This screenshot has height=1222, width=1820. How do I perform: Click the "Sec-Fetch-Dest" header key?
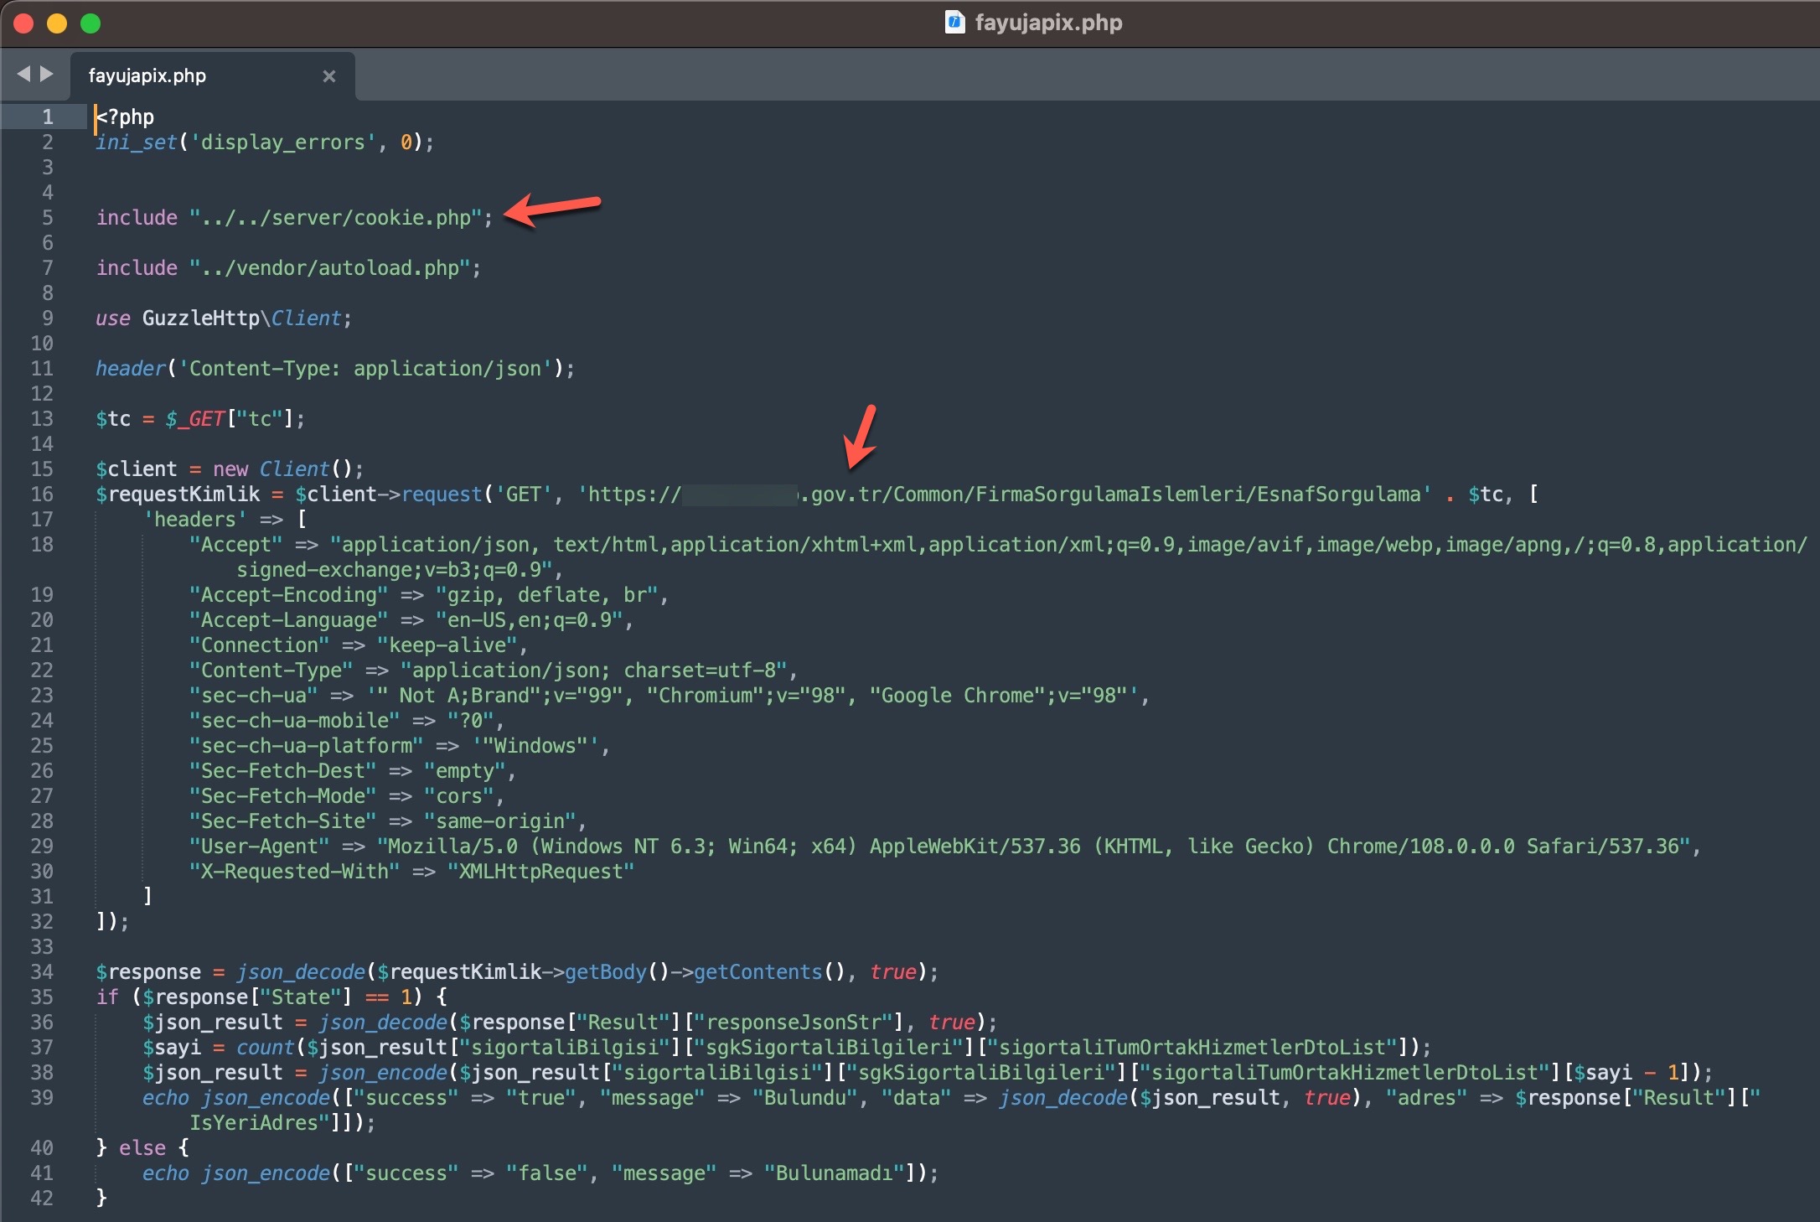click(x=283, y=770)
